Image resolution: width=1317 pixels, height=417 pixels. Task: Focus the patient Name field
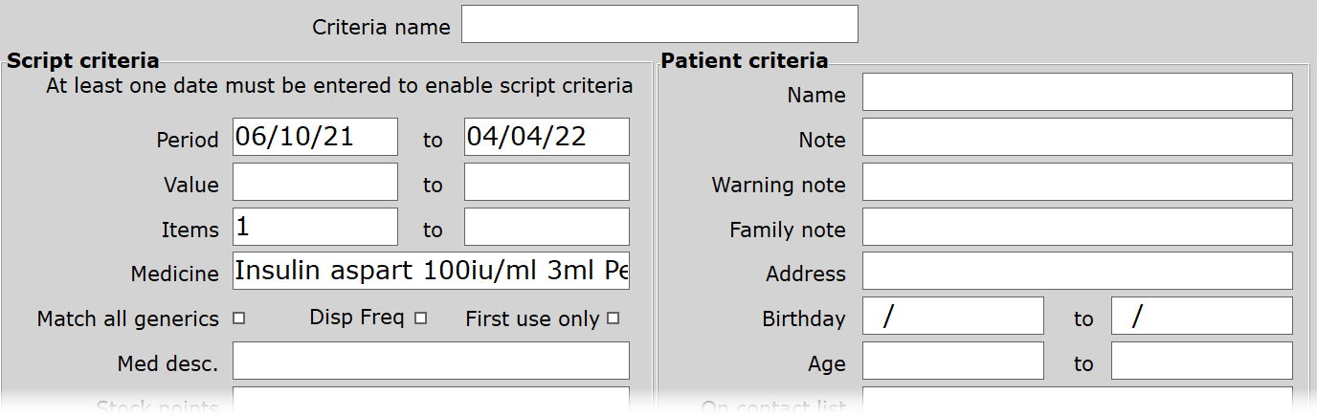pyautogui.click(x=1077, y=92)
